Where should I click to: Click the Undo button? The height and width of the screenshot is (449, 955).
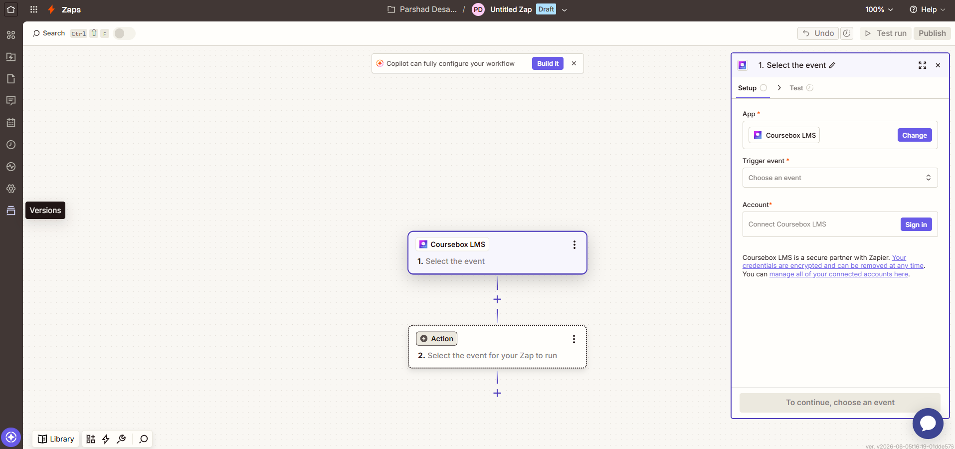(x=818, y=33)
